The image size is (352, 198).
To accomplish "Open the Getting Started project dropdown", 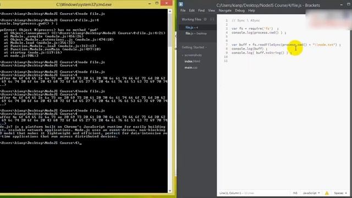I will pos(194,47).
